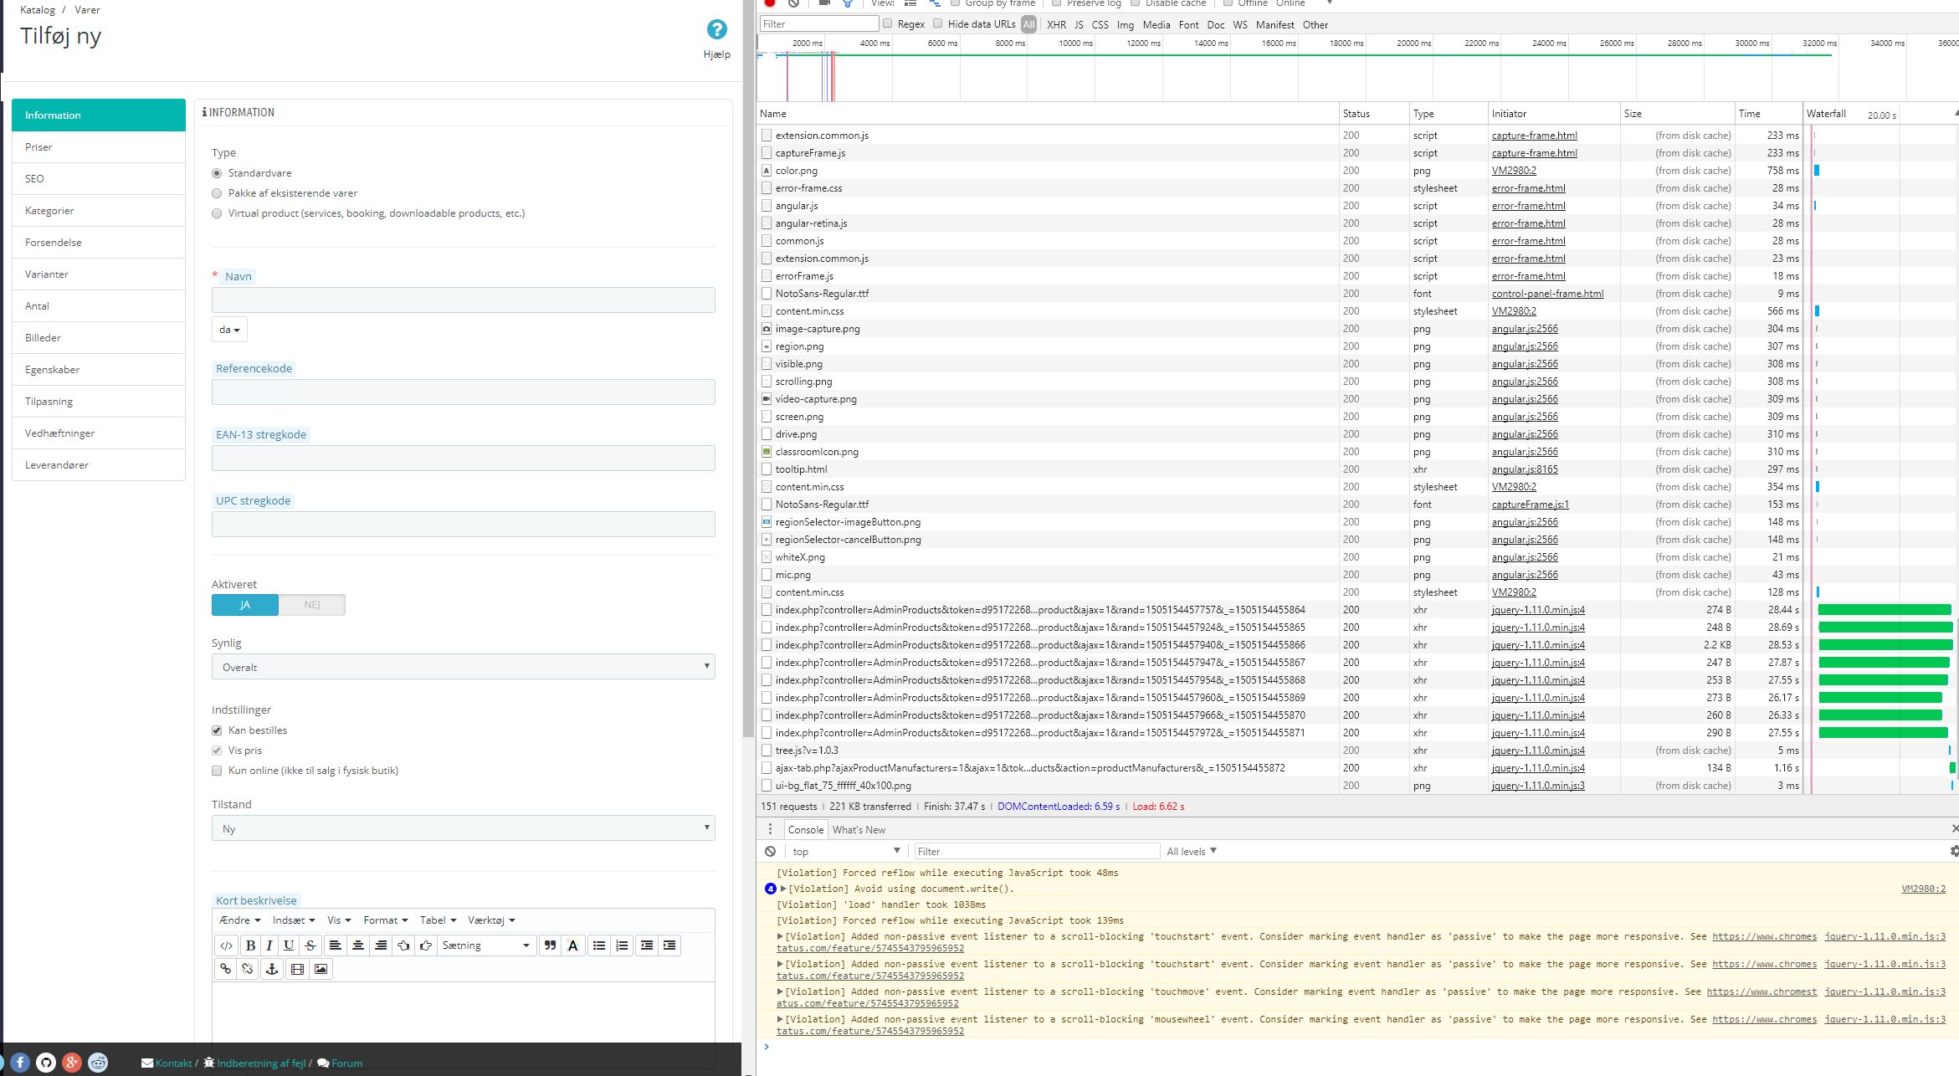Click the strikethrough formatting icon

[310, 945]
